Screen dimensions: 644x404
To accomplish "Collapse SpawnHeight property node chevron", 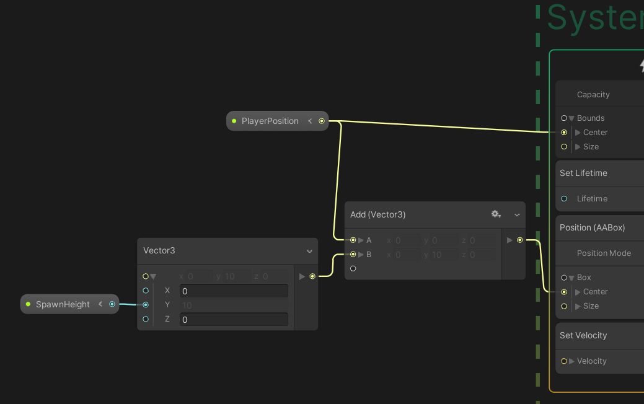I will coord(100,304).
